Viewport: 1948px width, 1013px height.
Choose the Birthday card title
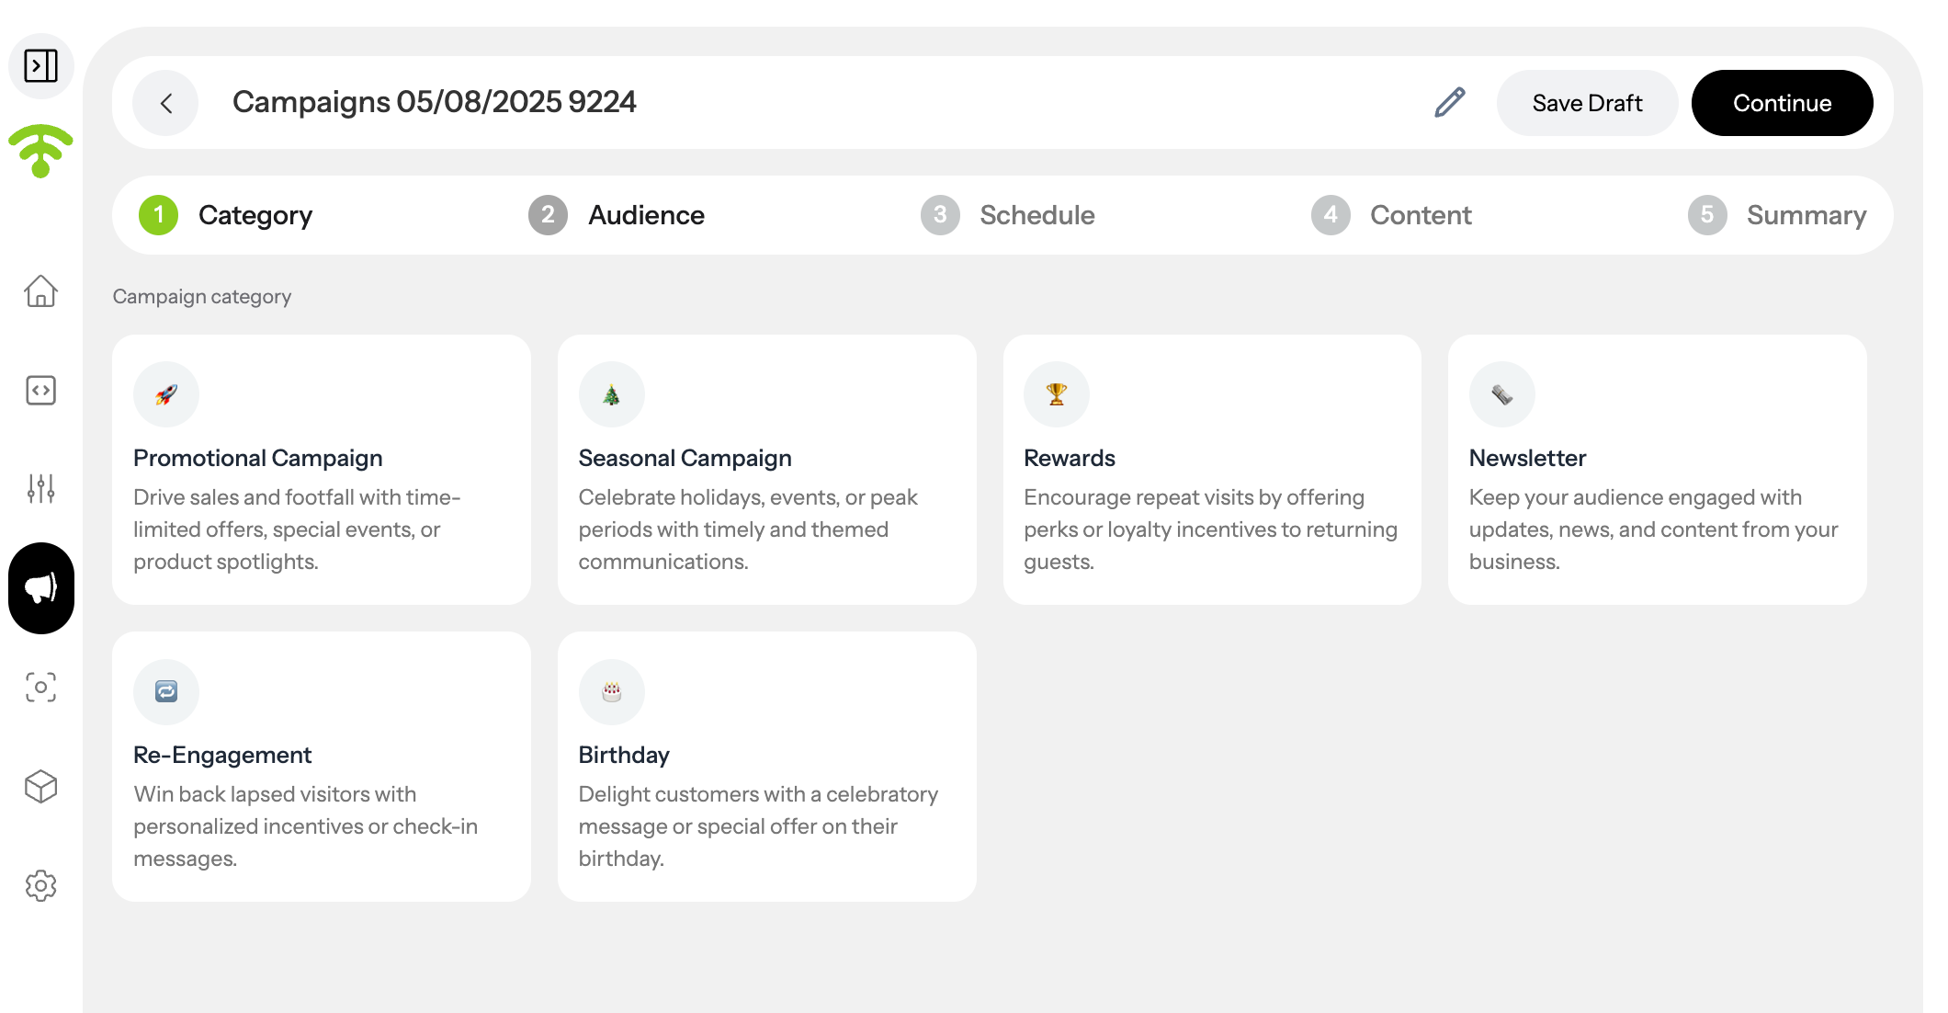point(624,755)
